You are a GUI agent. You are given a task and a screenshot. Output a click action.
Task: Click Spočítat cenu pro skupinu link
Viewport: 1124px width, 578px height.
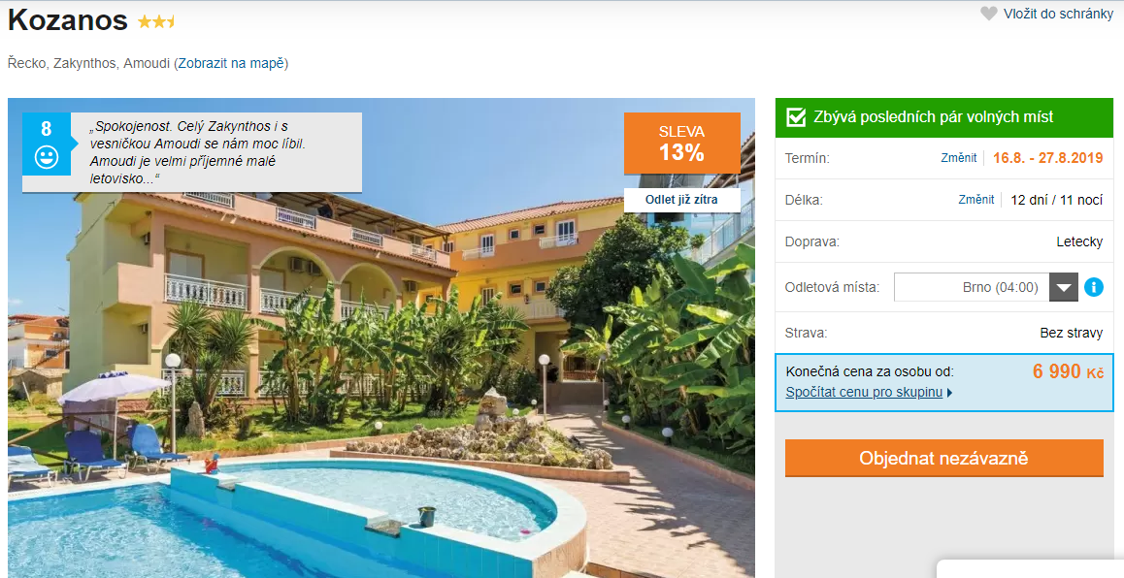[864, 393]
